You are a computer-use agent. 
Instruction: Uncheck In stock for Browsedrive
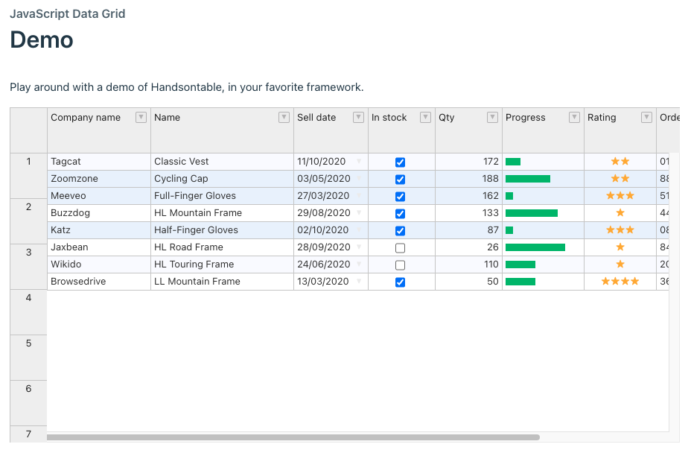coord(400,282)
